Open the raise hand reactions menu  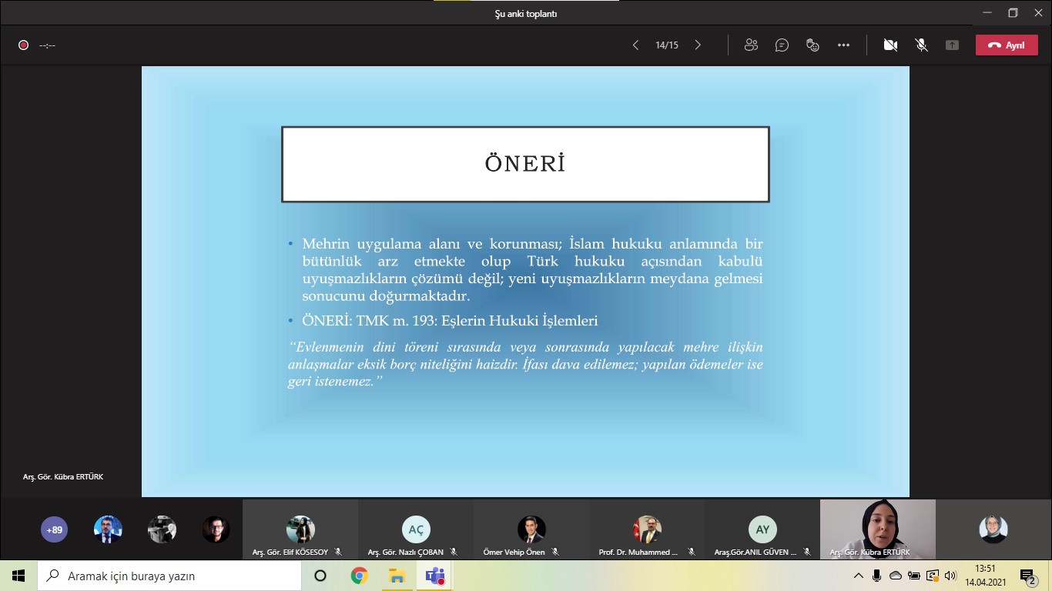click(812, 45)
